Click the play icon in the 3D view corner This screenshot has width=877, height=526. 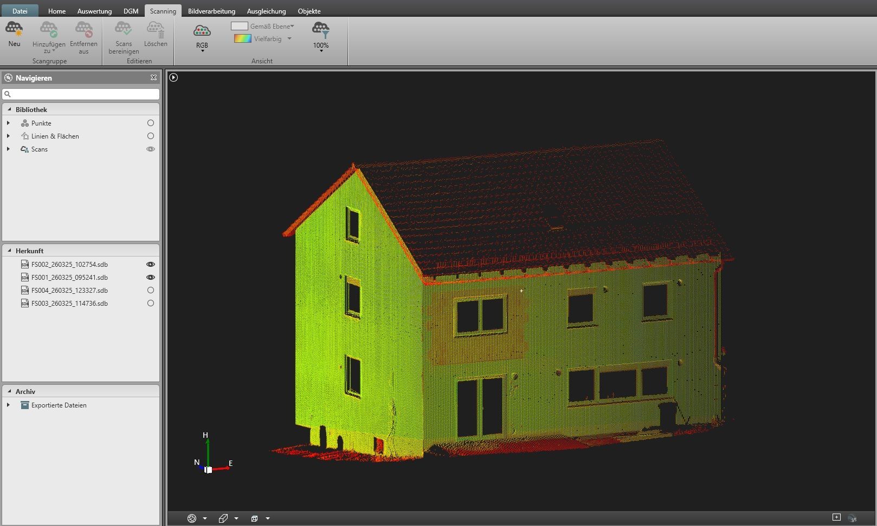tap(173, 77)
